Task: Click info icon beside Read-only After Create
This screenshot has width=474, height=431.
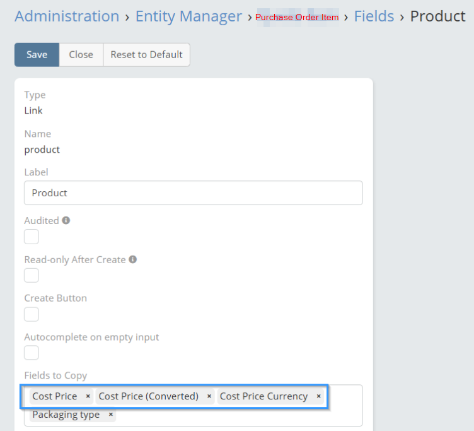Action: (133, 259)
